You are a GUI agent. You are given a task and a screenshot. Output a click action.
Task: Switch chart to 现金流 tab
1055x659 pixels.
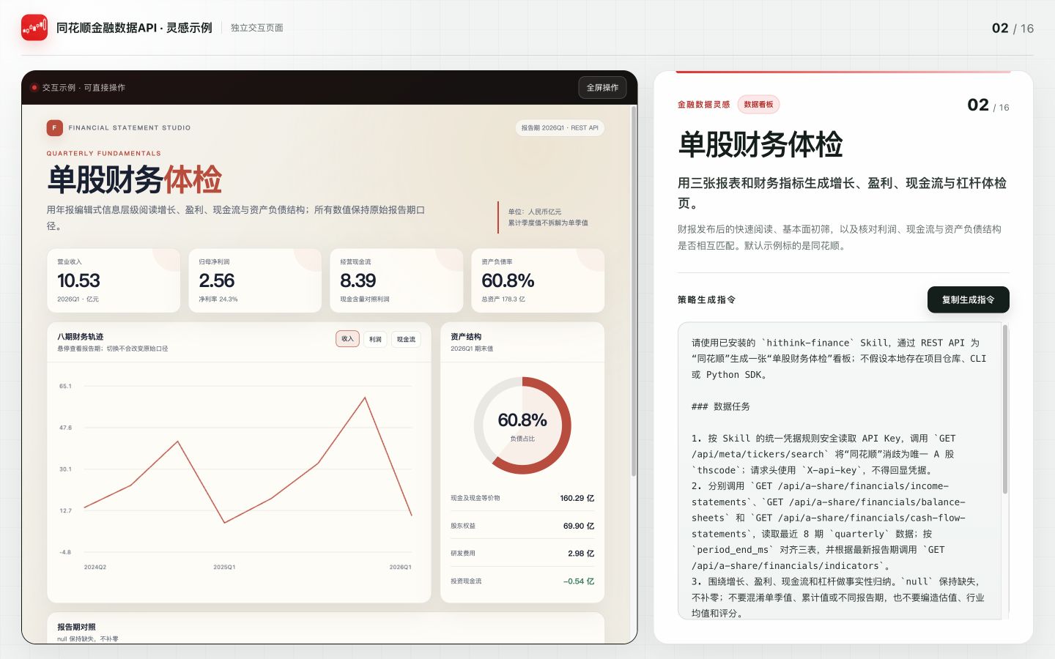point(406,339)
